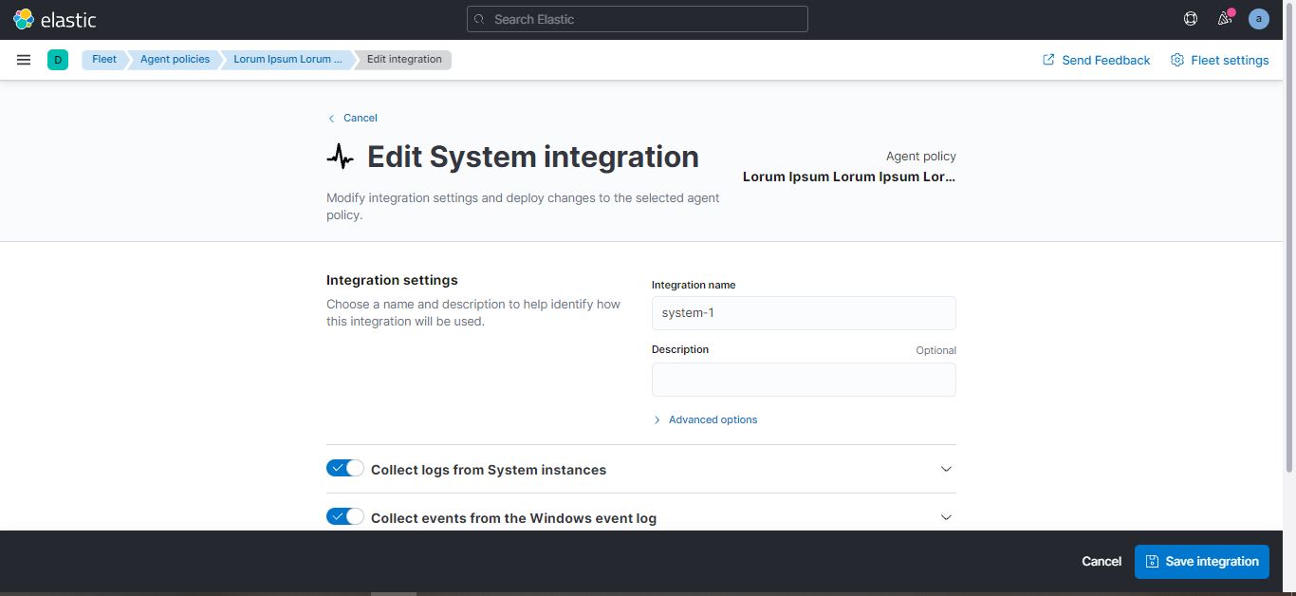Expand Advanced options

[705, 419]
